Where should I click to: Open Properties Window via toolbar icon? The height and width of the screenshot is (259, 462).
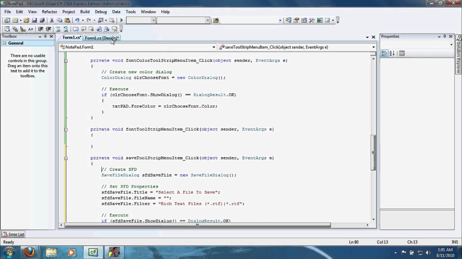click(x=296, y=21)
